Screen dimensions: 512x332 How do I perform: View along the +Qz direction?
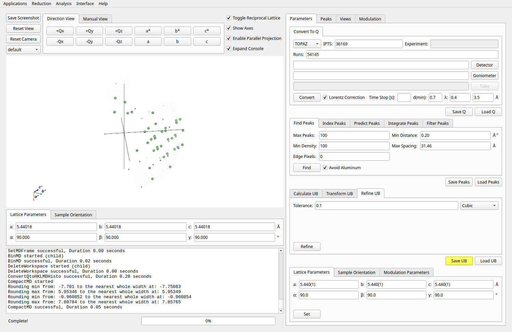119,31
